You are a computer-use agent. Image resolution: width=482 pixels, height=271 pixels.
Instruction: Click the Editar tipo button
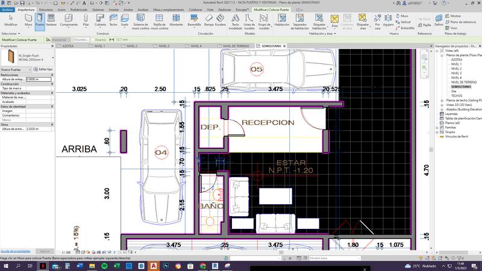point(43,69)
